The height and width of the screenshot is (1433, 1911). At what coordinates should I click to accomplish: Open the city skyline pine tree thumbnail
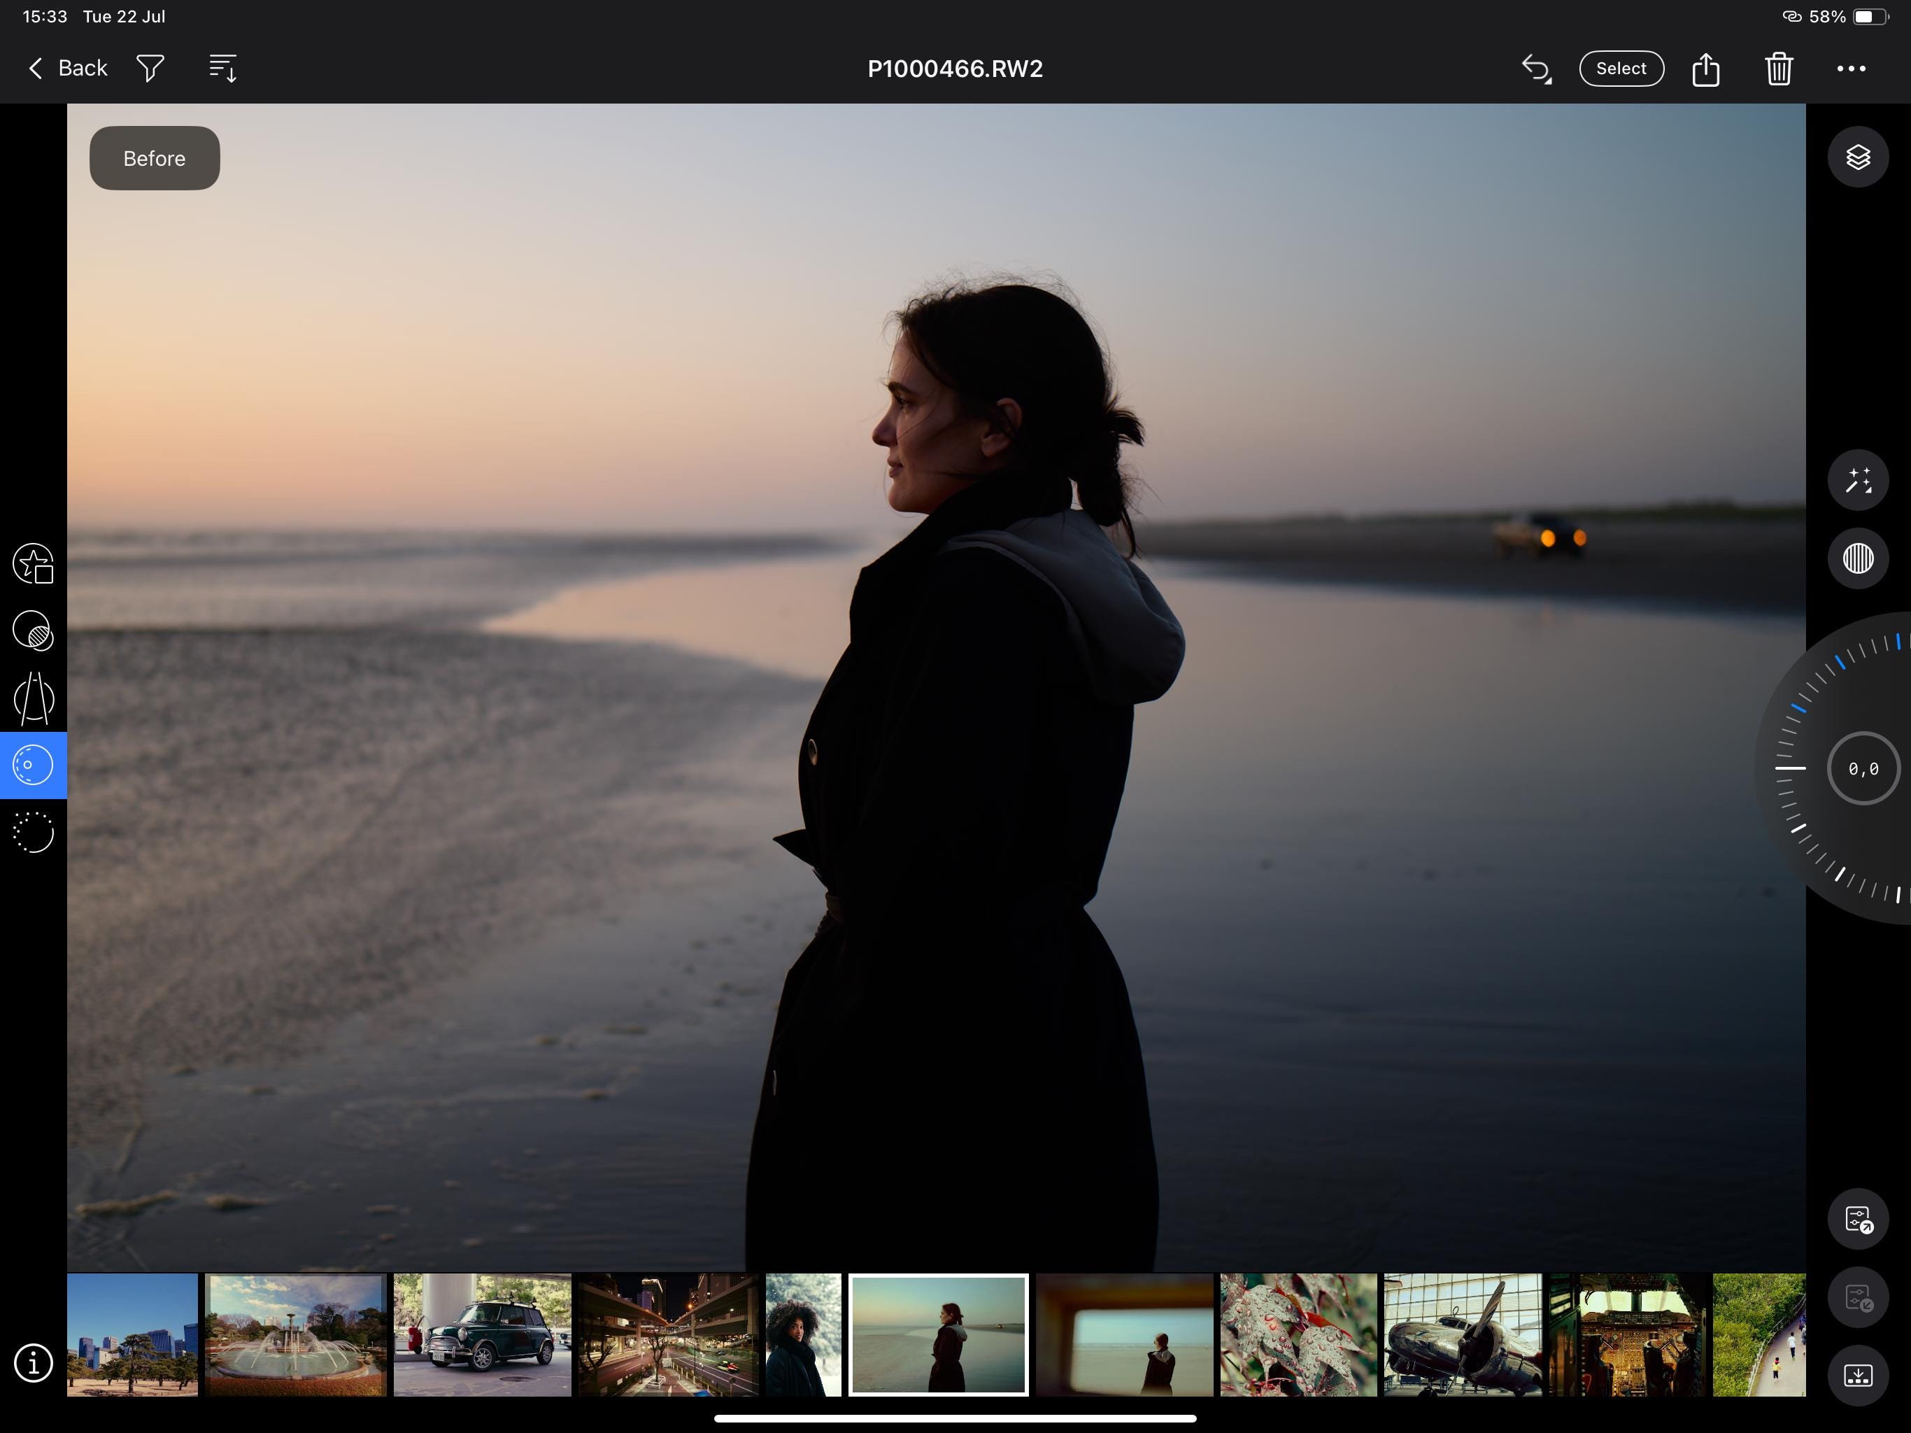(x=132, y=1334)
